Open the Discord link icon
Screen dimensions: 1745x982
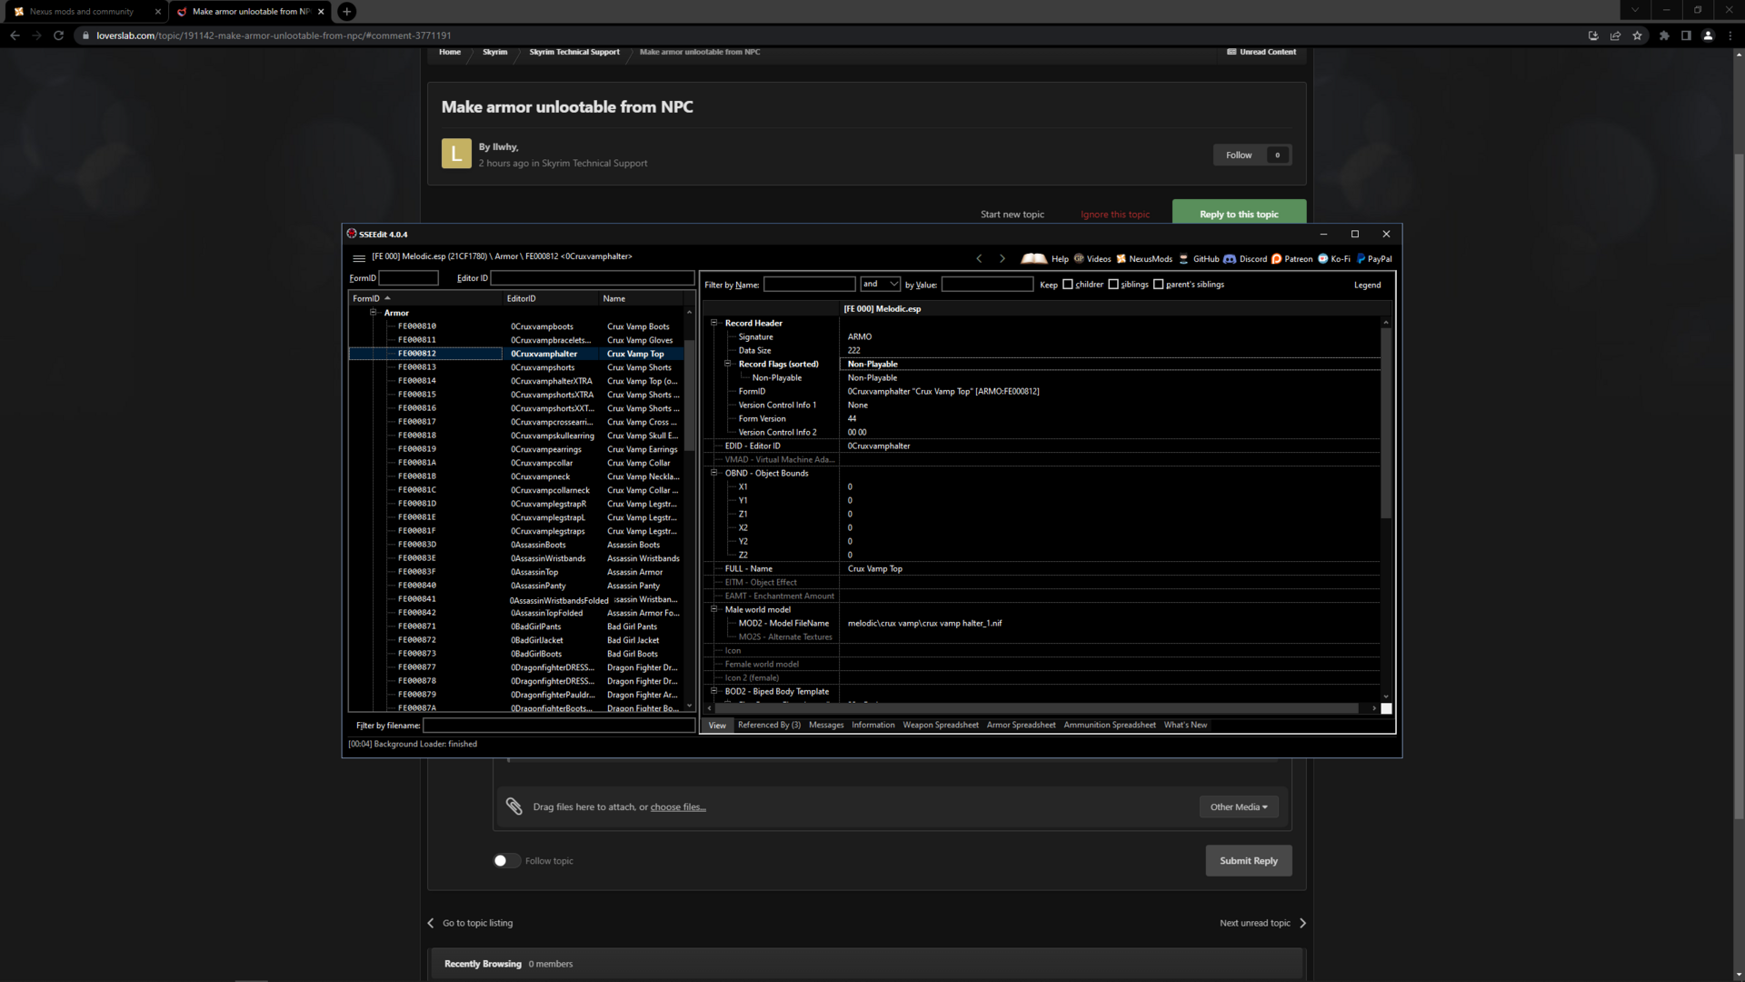(1229, 259)
